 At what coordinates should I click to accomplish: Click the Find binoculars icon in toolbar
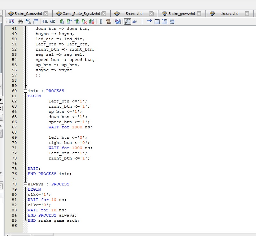(x=20, y=21)
